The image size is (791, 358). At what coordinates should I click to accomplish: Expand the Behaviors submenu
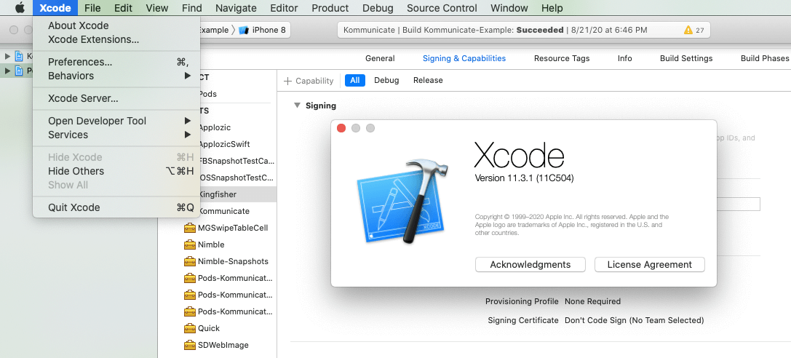pyautogui.click(x=116, y=76)
